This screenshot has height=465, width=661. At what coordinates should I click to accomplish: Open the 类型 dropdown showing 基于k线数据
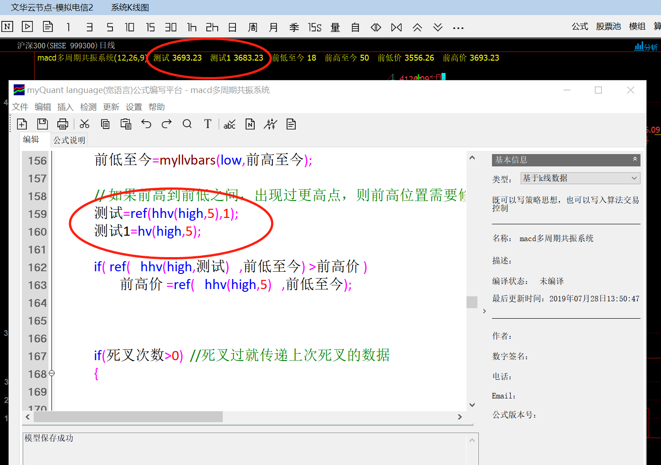[x=580, y=178]
